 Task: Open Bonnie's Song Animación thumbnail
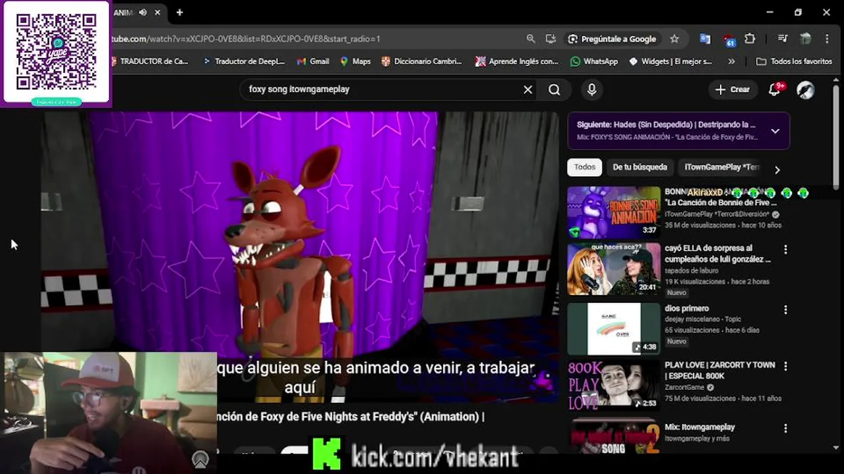coord(613,212)
